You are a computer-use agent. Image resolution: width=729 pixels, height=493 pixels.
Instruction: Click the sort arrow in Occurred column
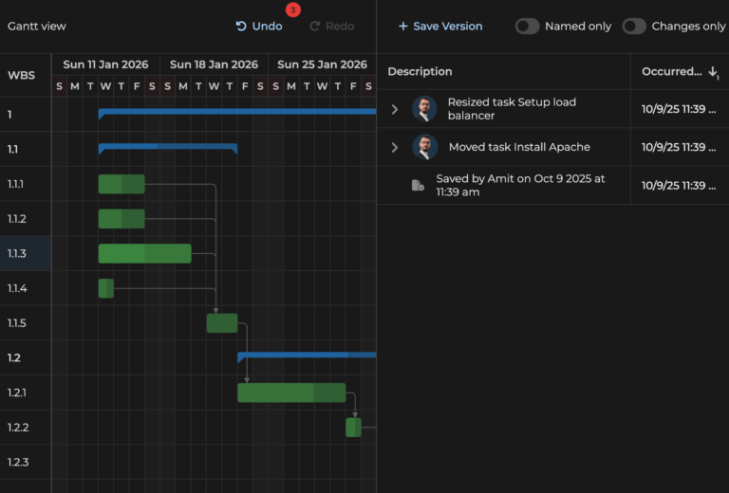tap(713, 71)
